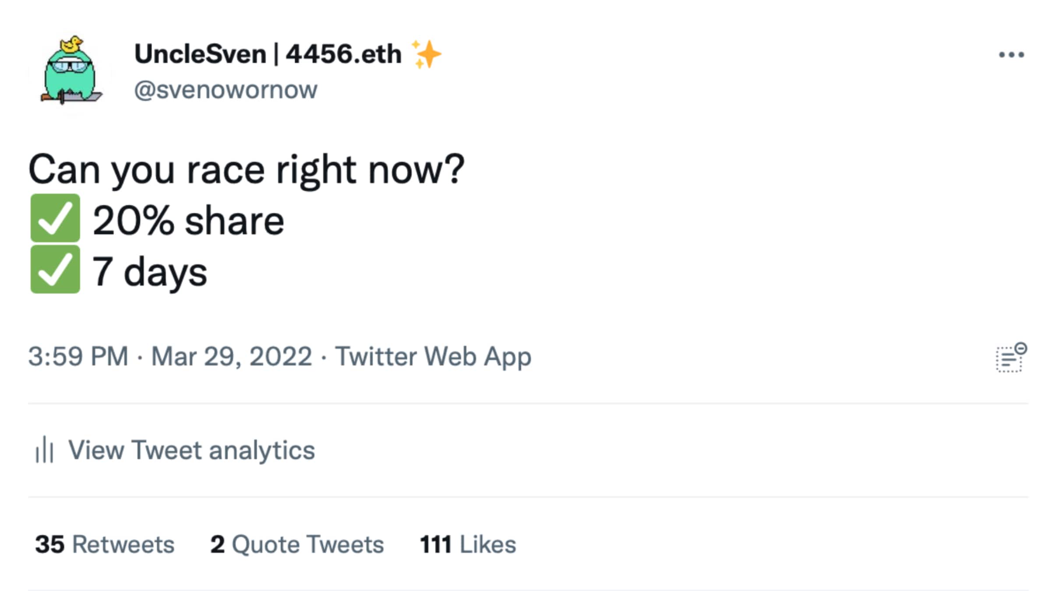This screenshot has height=591, width=1051.
Task: Click the green checkmark beside 20% share
Action: tap(55, 218)
